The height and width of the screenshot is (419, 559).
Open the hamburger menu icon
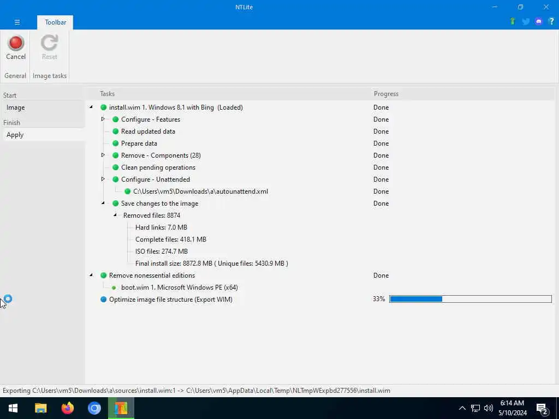tap(17, 22)
